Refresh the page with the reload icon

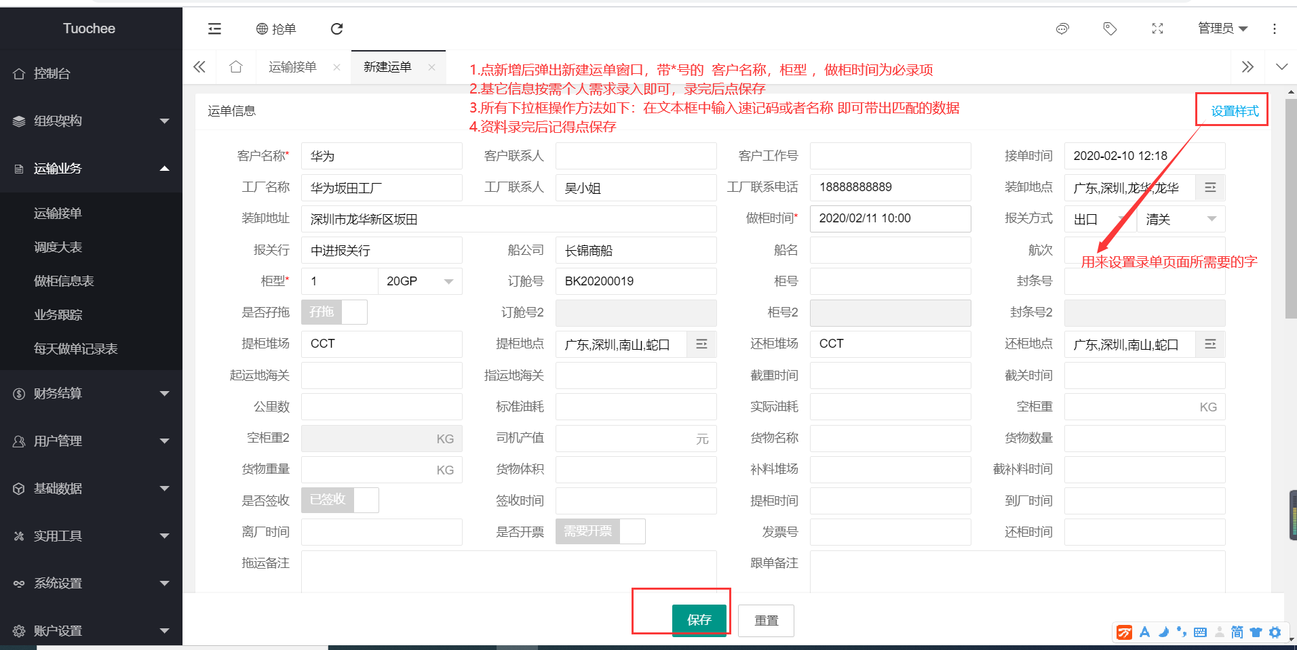336,28
